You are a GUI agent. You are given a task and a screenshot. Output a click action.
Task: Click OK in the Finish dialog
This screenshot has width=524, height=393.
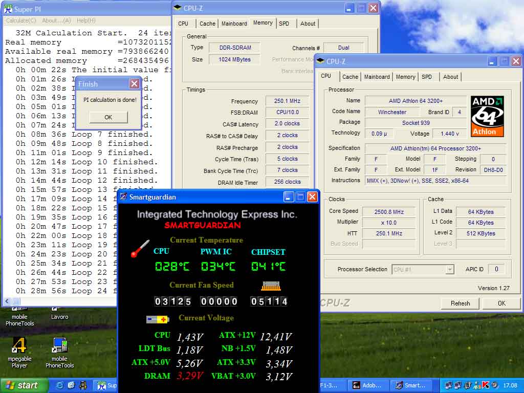pos(108,117)
